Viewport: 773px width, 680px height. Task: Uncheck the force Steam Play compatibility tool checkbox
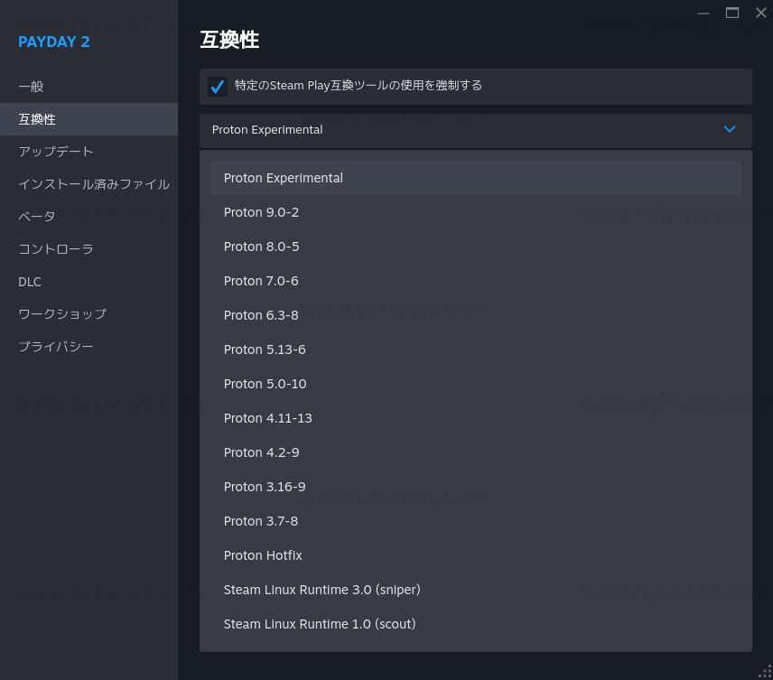tap(218, 87)
